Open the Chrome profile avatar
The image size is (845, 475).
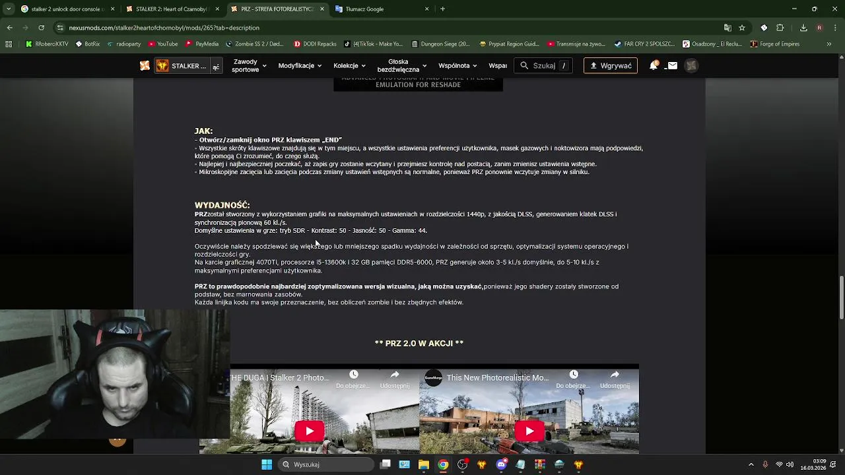(819, 28)
